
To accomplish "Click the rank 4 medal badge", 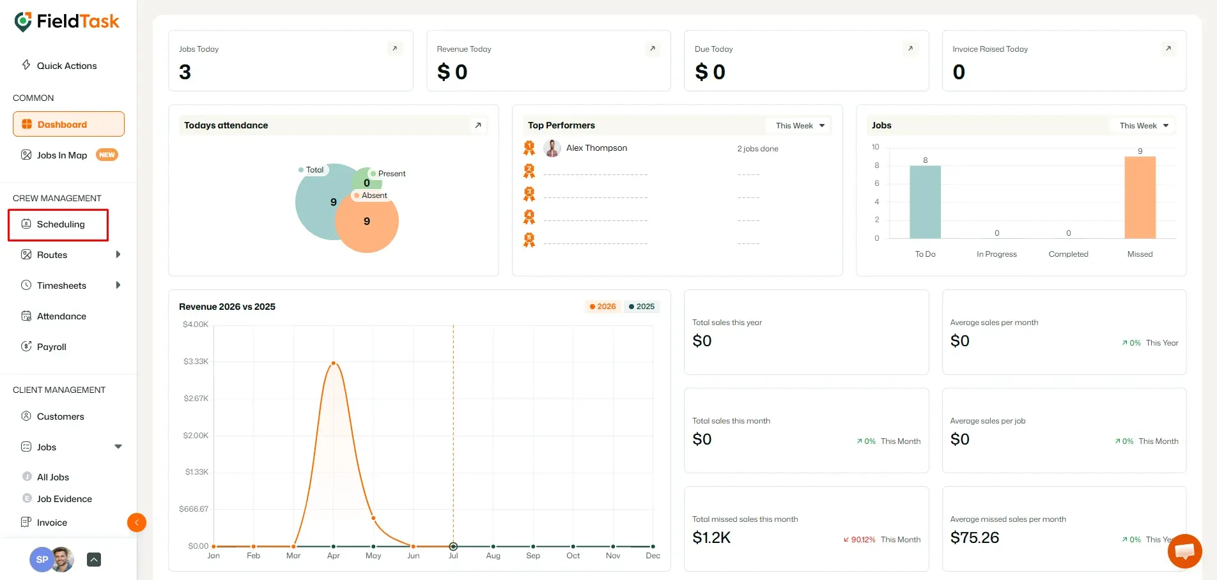I will click(529, 217).
